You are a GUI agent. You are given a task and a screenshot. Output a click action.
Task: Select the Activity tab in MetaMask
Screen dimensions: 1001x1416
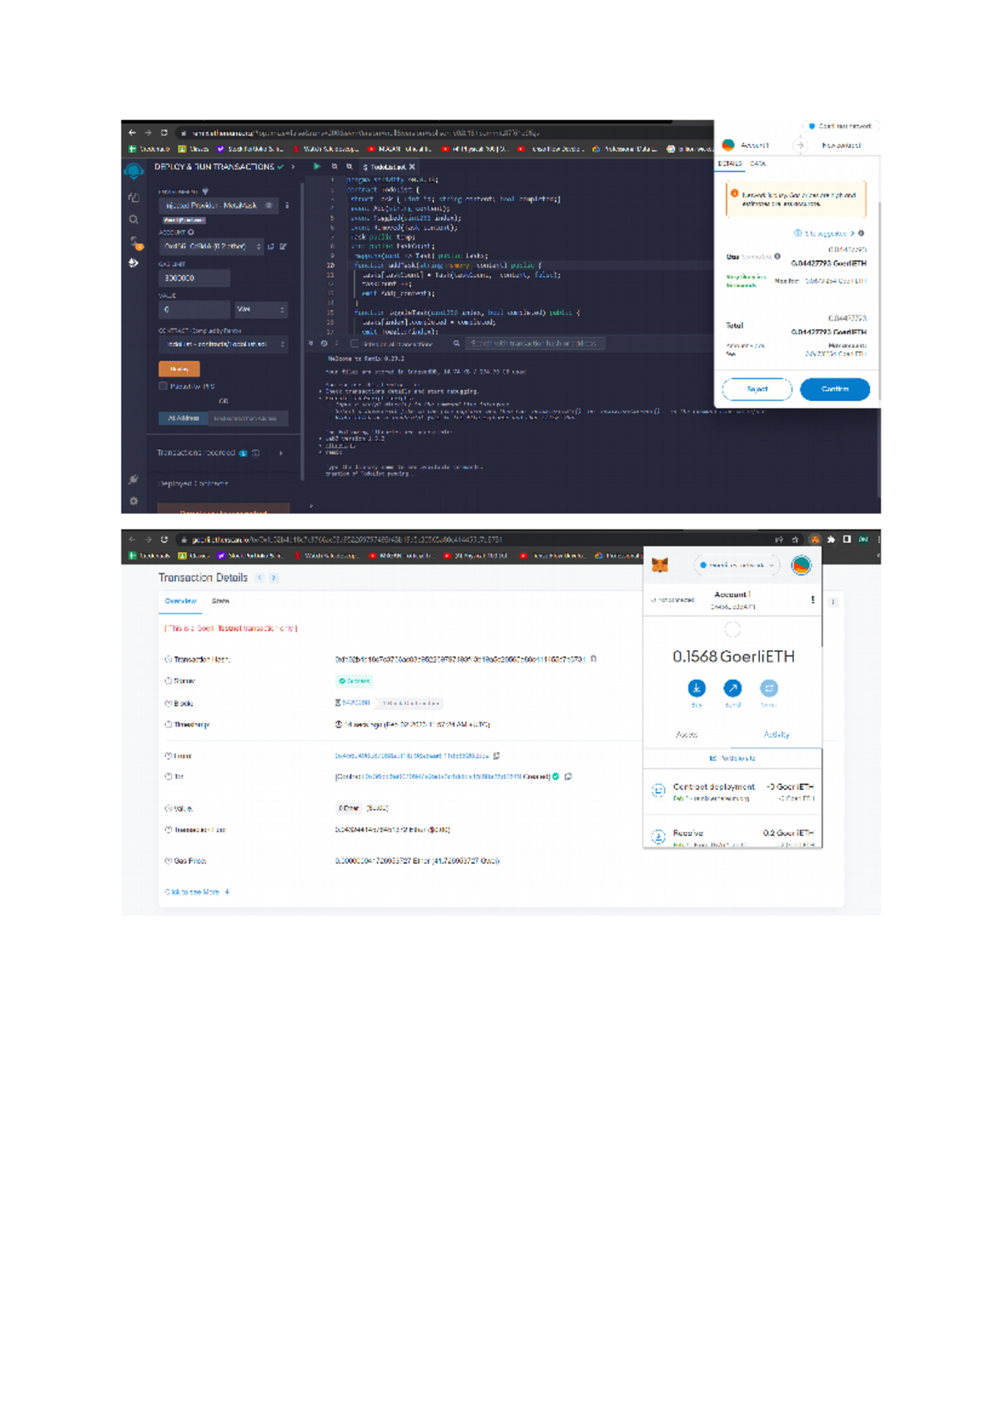click(x=776, y=735)
